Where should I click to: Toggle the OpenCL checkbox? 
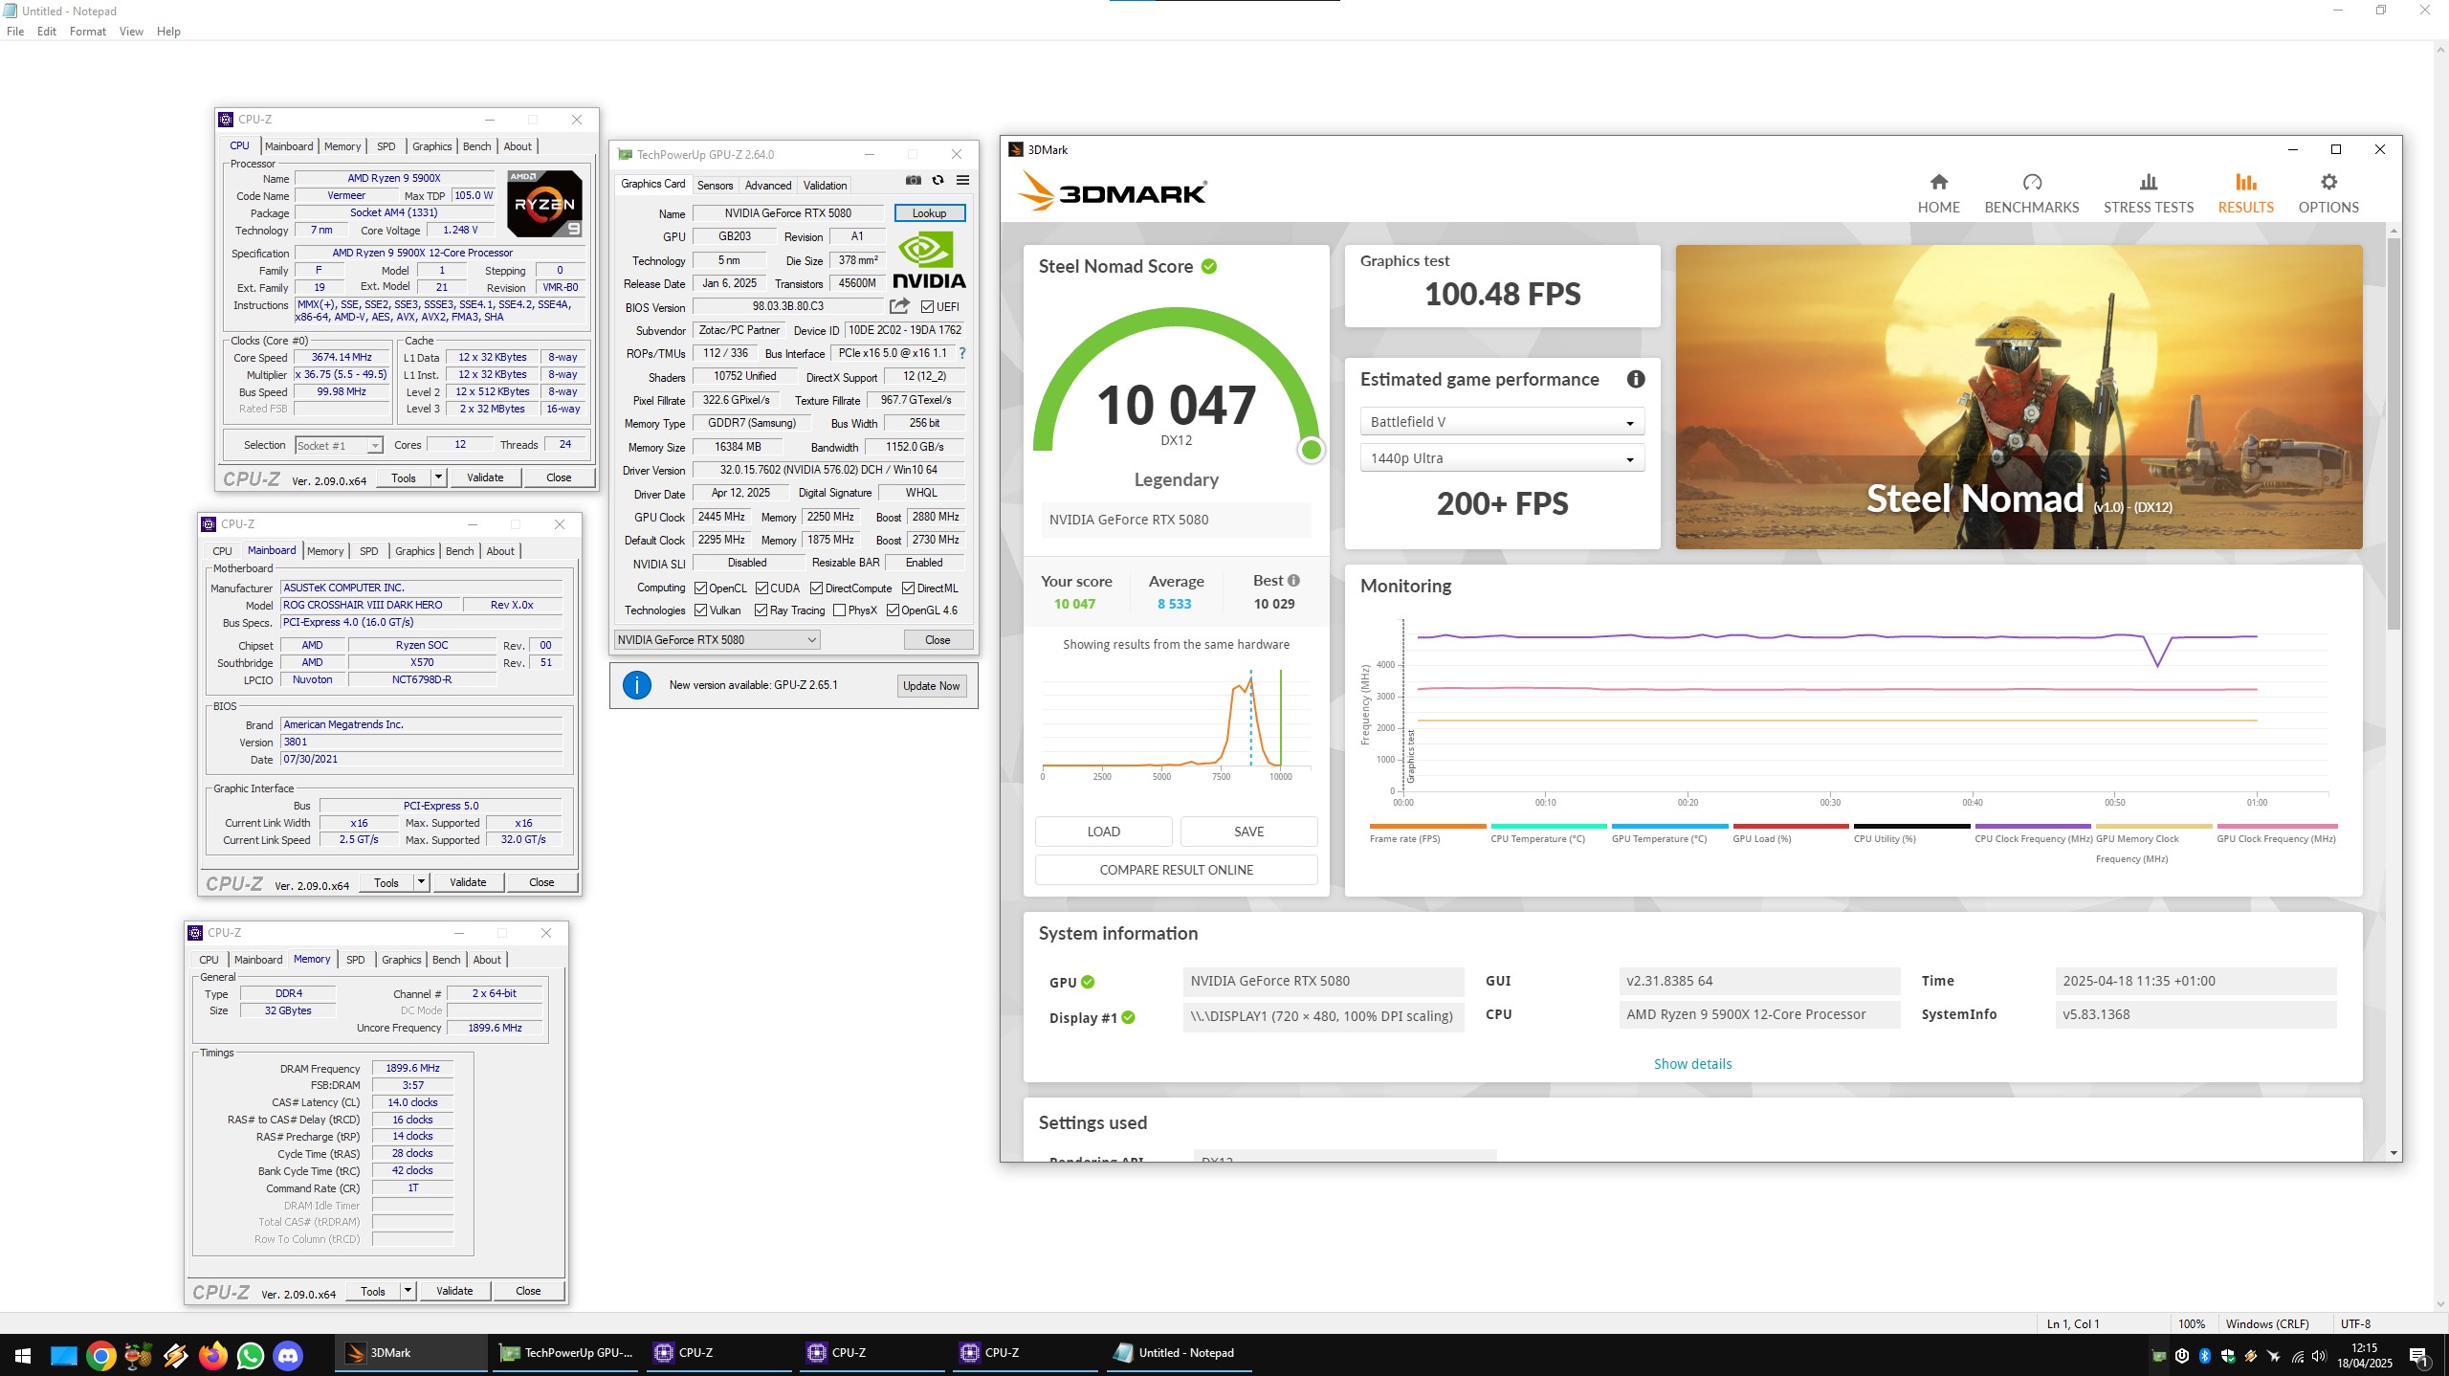pos(700,588)
